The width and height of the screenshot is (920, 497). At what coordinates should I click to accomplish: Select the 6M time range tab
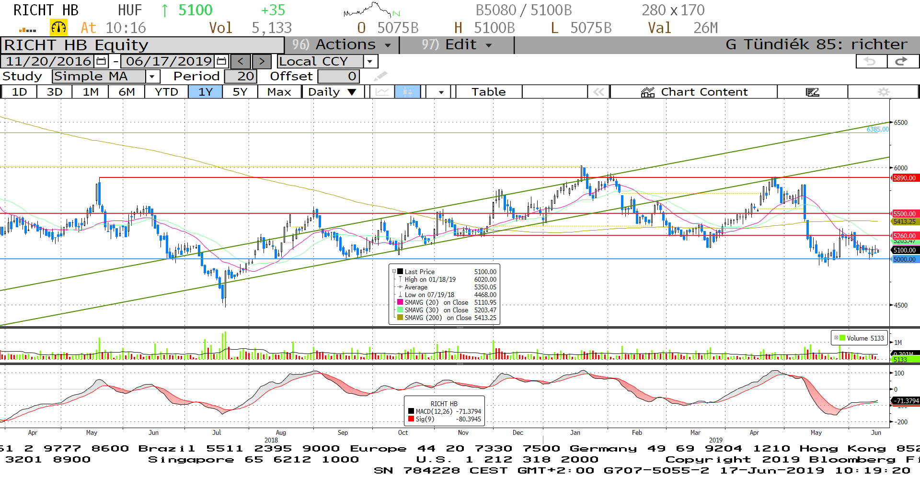(x=126, y=92)
